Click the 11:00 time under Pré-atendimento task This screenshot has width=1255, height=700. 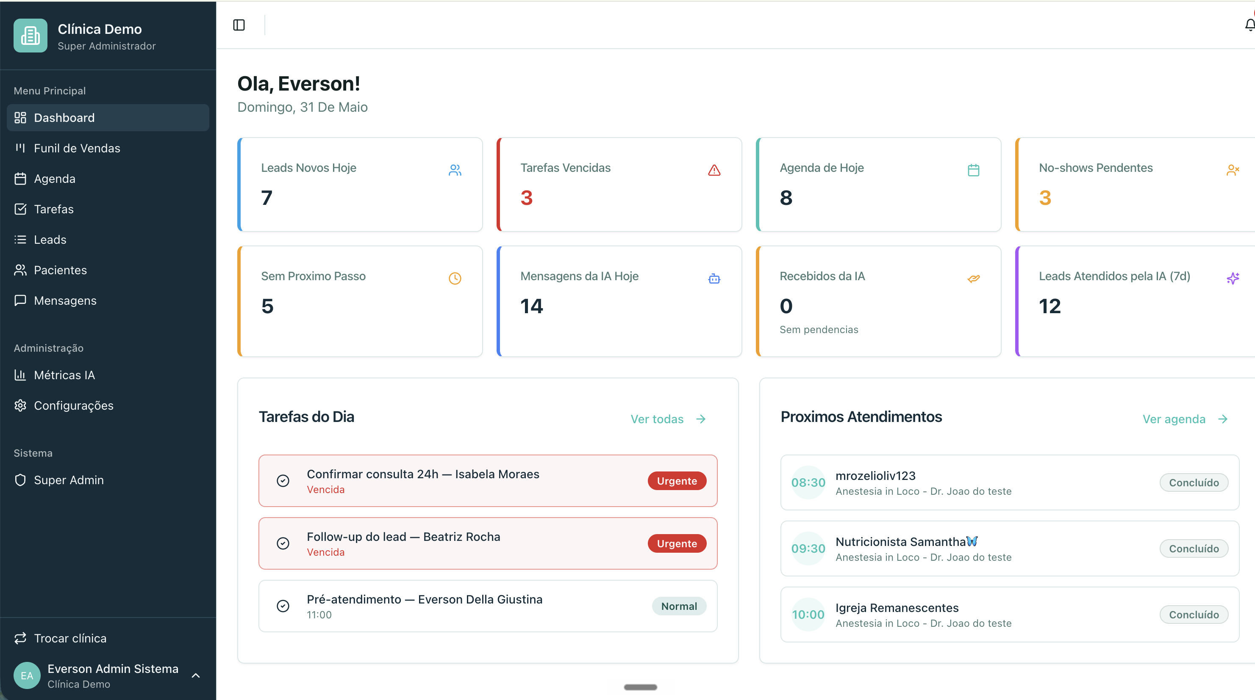pos(319,615)
